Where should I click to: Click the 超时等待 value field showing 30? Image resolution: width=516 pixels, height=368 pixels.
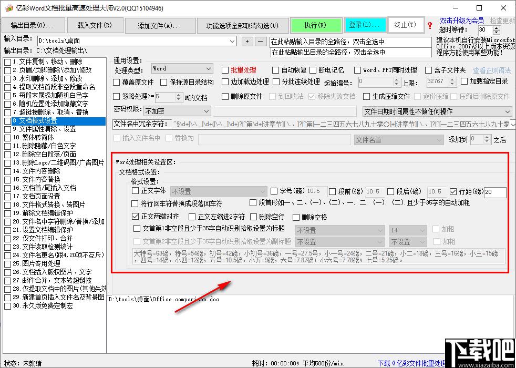click(x=486, y=30)
